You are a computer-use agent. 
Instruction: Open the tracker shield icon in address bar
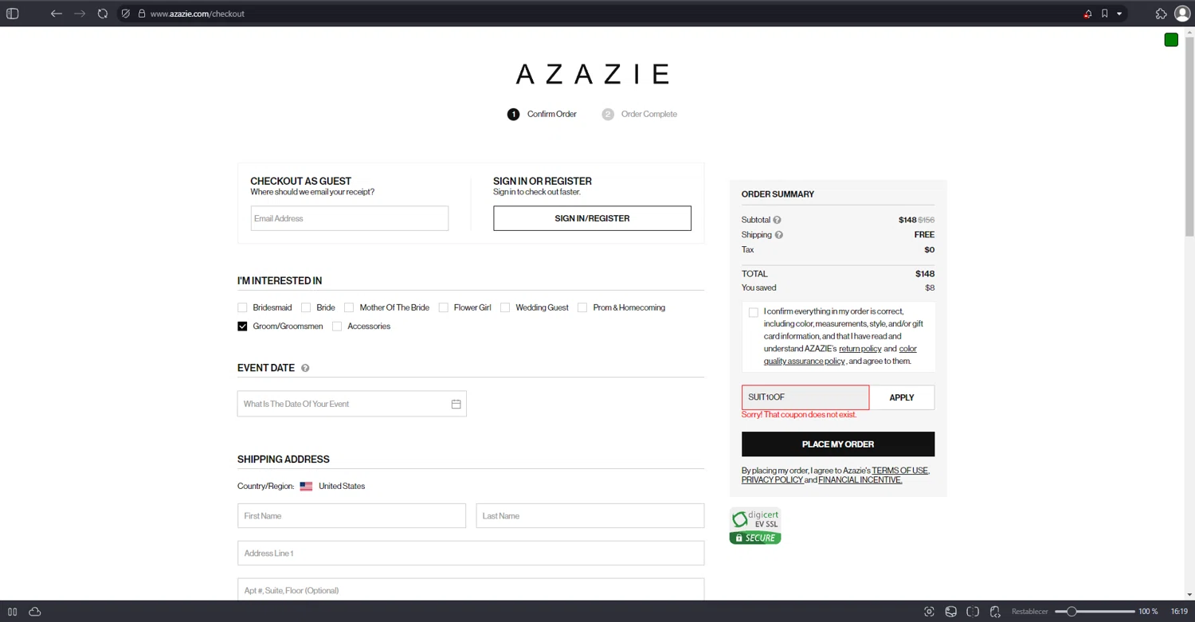(126, 14)
